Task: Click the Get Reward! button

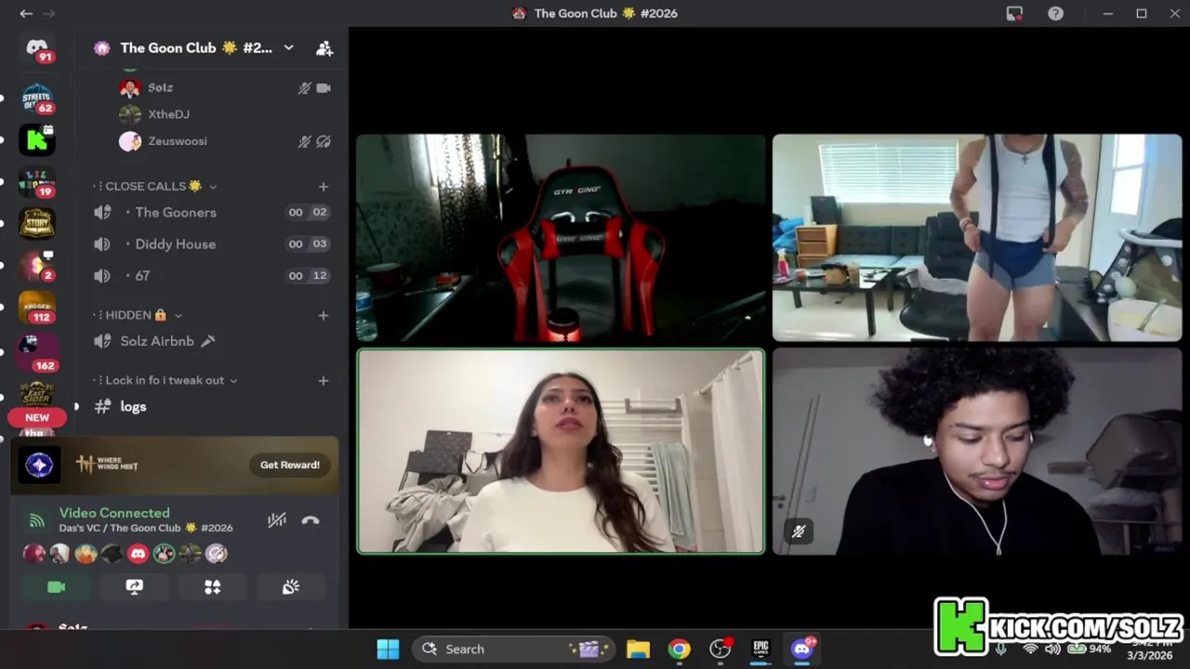Action: point(289,465)
